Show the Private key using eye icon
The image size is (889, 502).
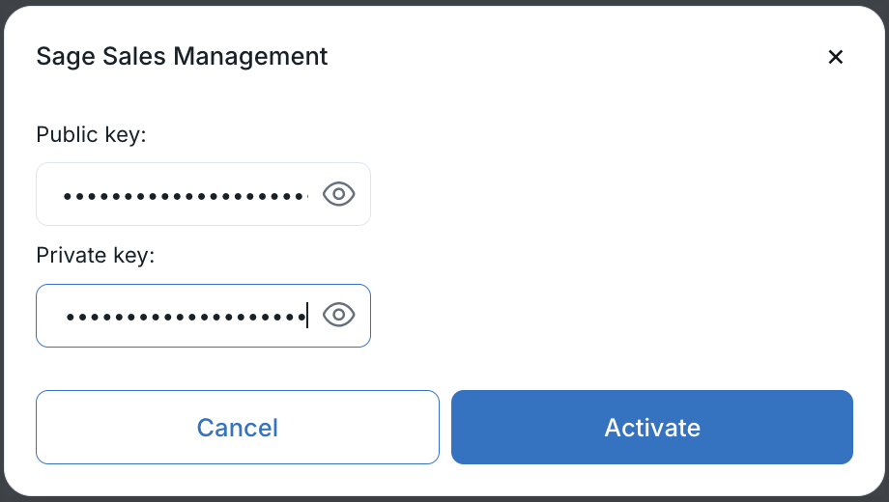point(339,315)
